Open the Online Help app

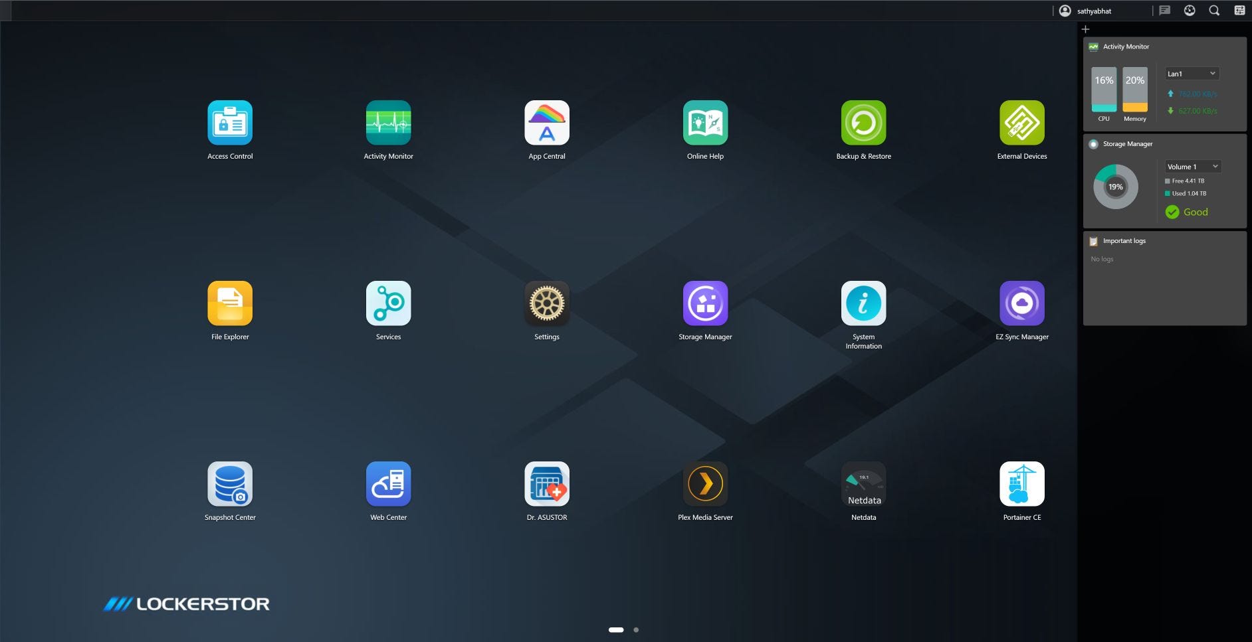coord(706,123)
